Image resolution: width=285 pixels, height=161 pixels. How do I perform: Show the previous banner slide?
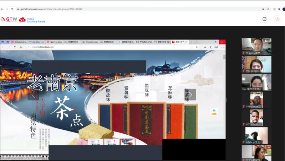(33, 95)
